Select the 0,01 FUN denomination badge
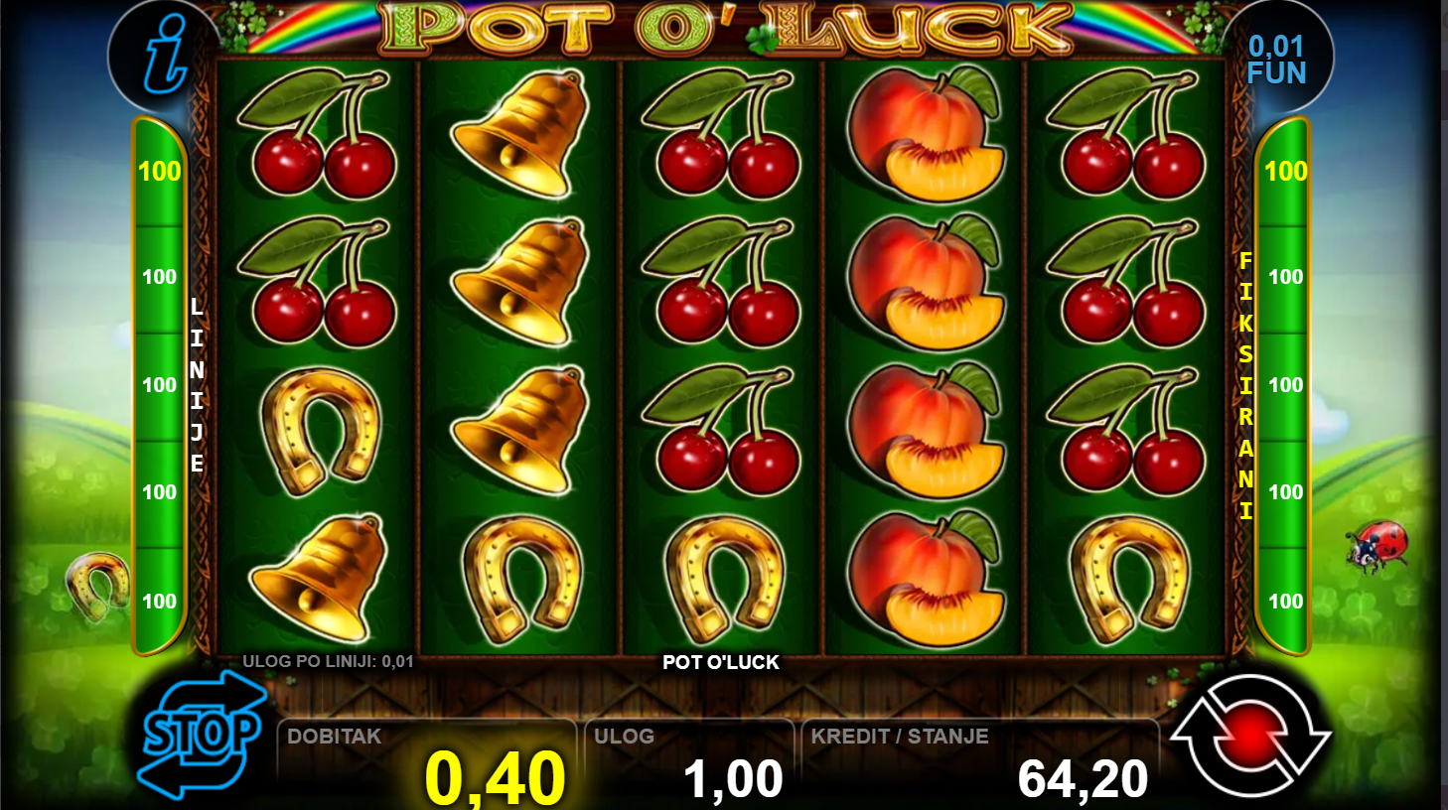The image size is (1448, 810). pos(1276,60)
